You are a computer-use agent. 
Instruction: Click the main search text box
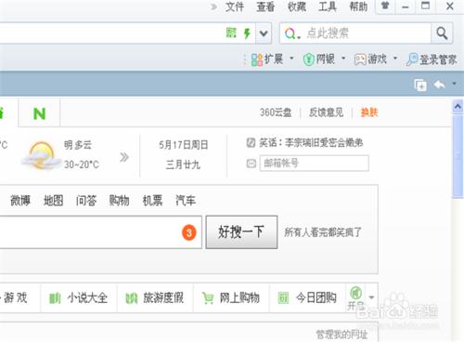pos(100,232)
